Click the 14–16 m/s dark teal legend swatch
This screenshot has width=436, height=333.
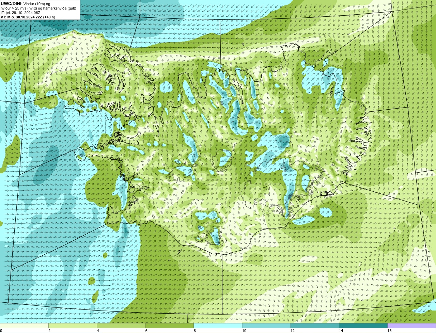[x=363, y=326]
